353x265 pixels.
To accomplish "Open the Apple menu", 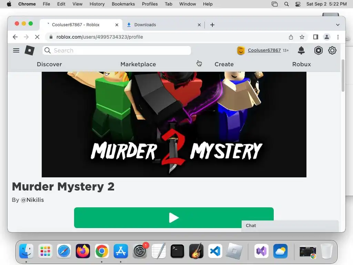I will click(9, 4).
